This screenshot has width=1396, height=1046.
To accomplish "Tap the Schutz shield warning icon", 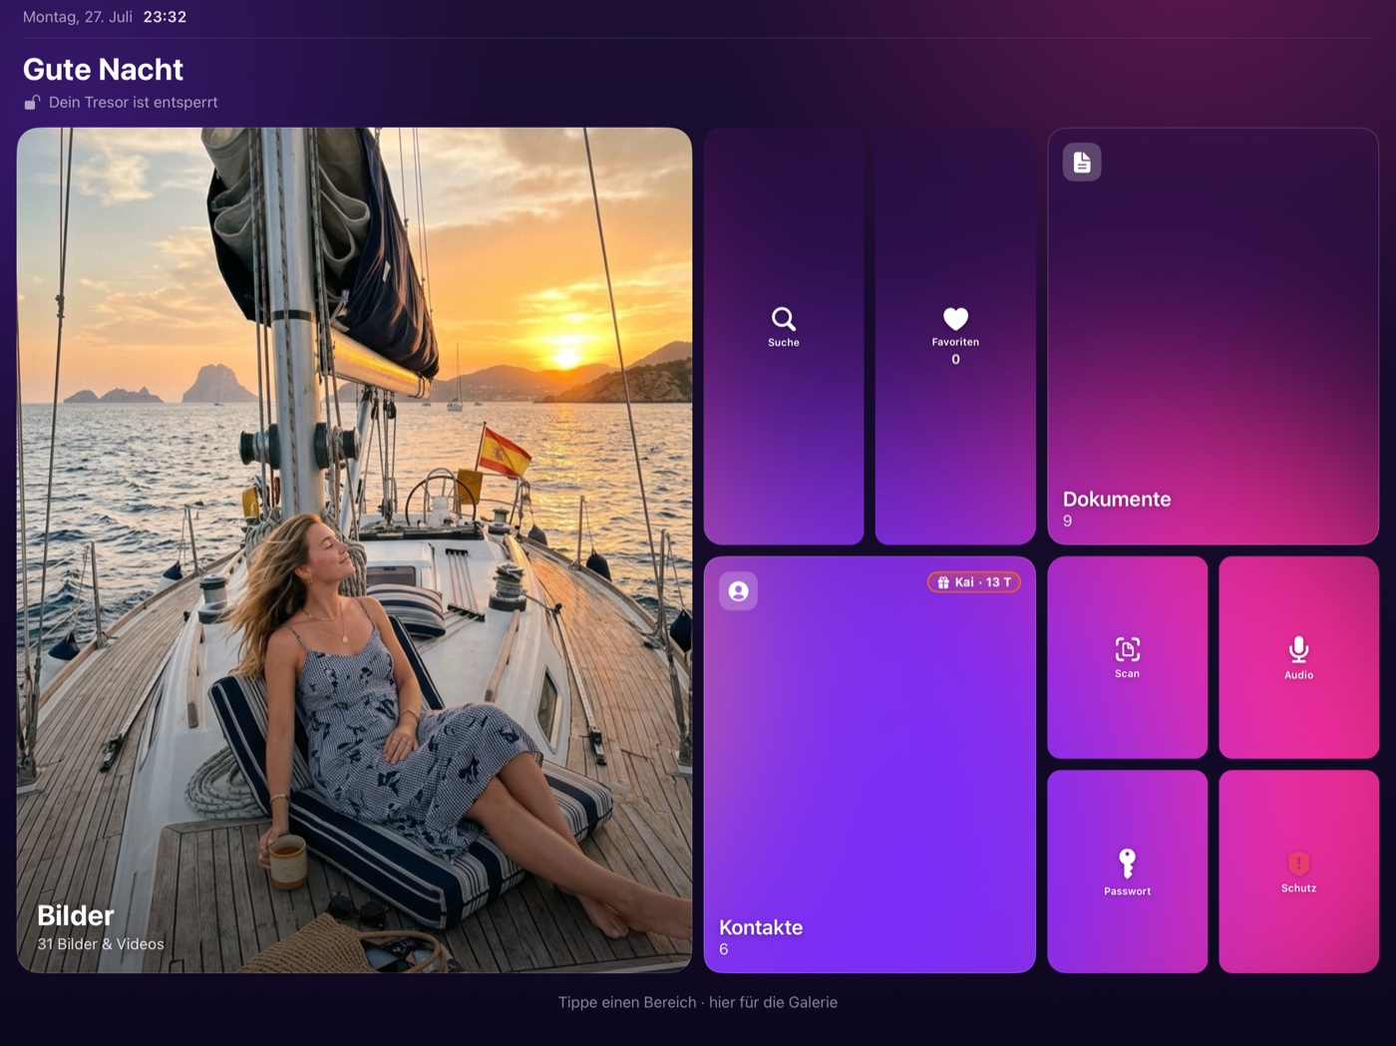I will pyautogui.click(x=1298, y=863).
